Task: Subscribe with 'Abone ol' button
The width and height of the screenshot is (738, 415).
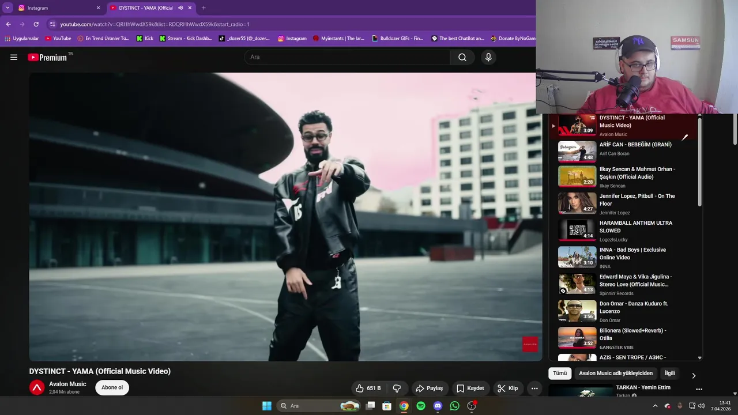Action: coord(112,387)
